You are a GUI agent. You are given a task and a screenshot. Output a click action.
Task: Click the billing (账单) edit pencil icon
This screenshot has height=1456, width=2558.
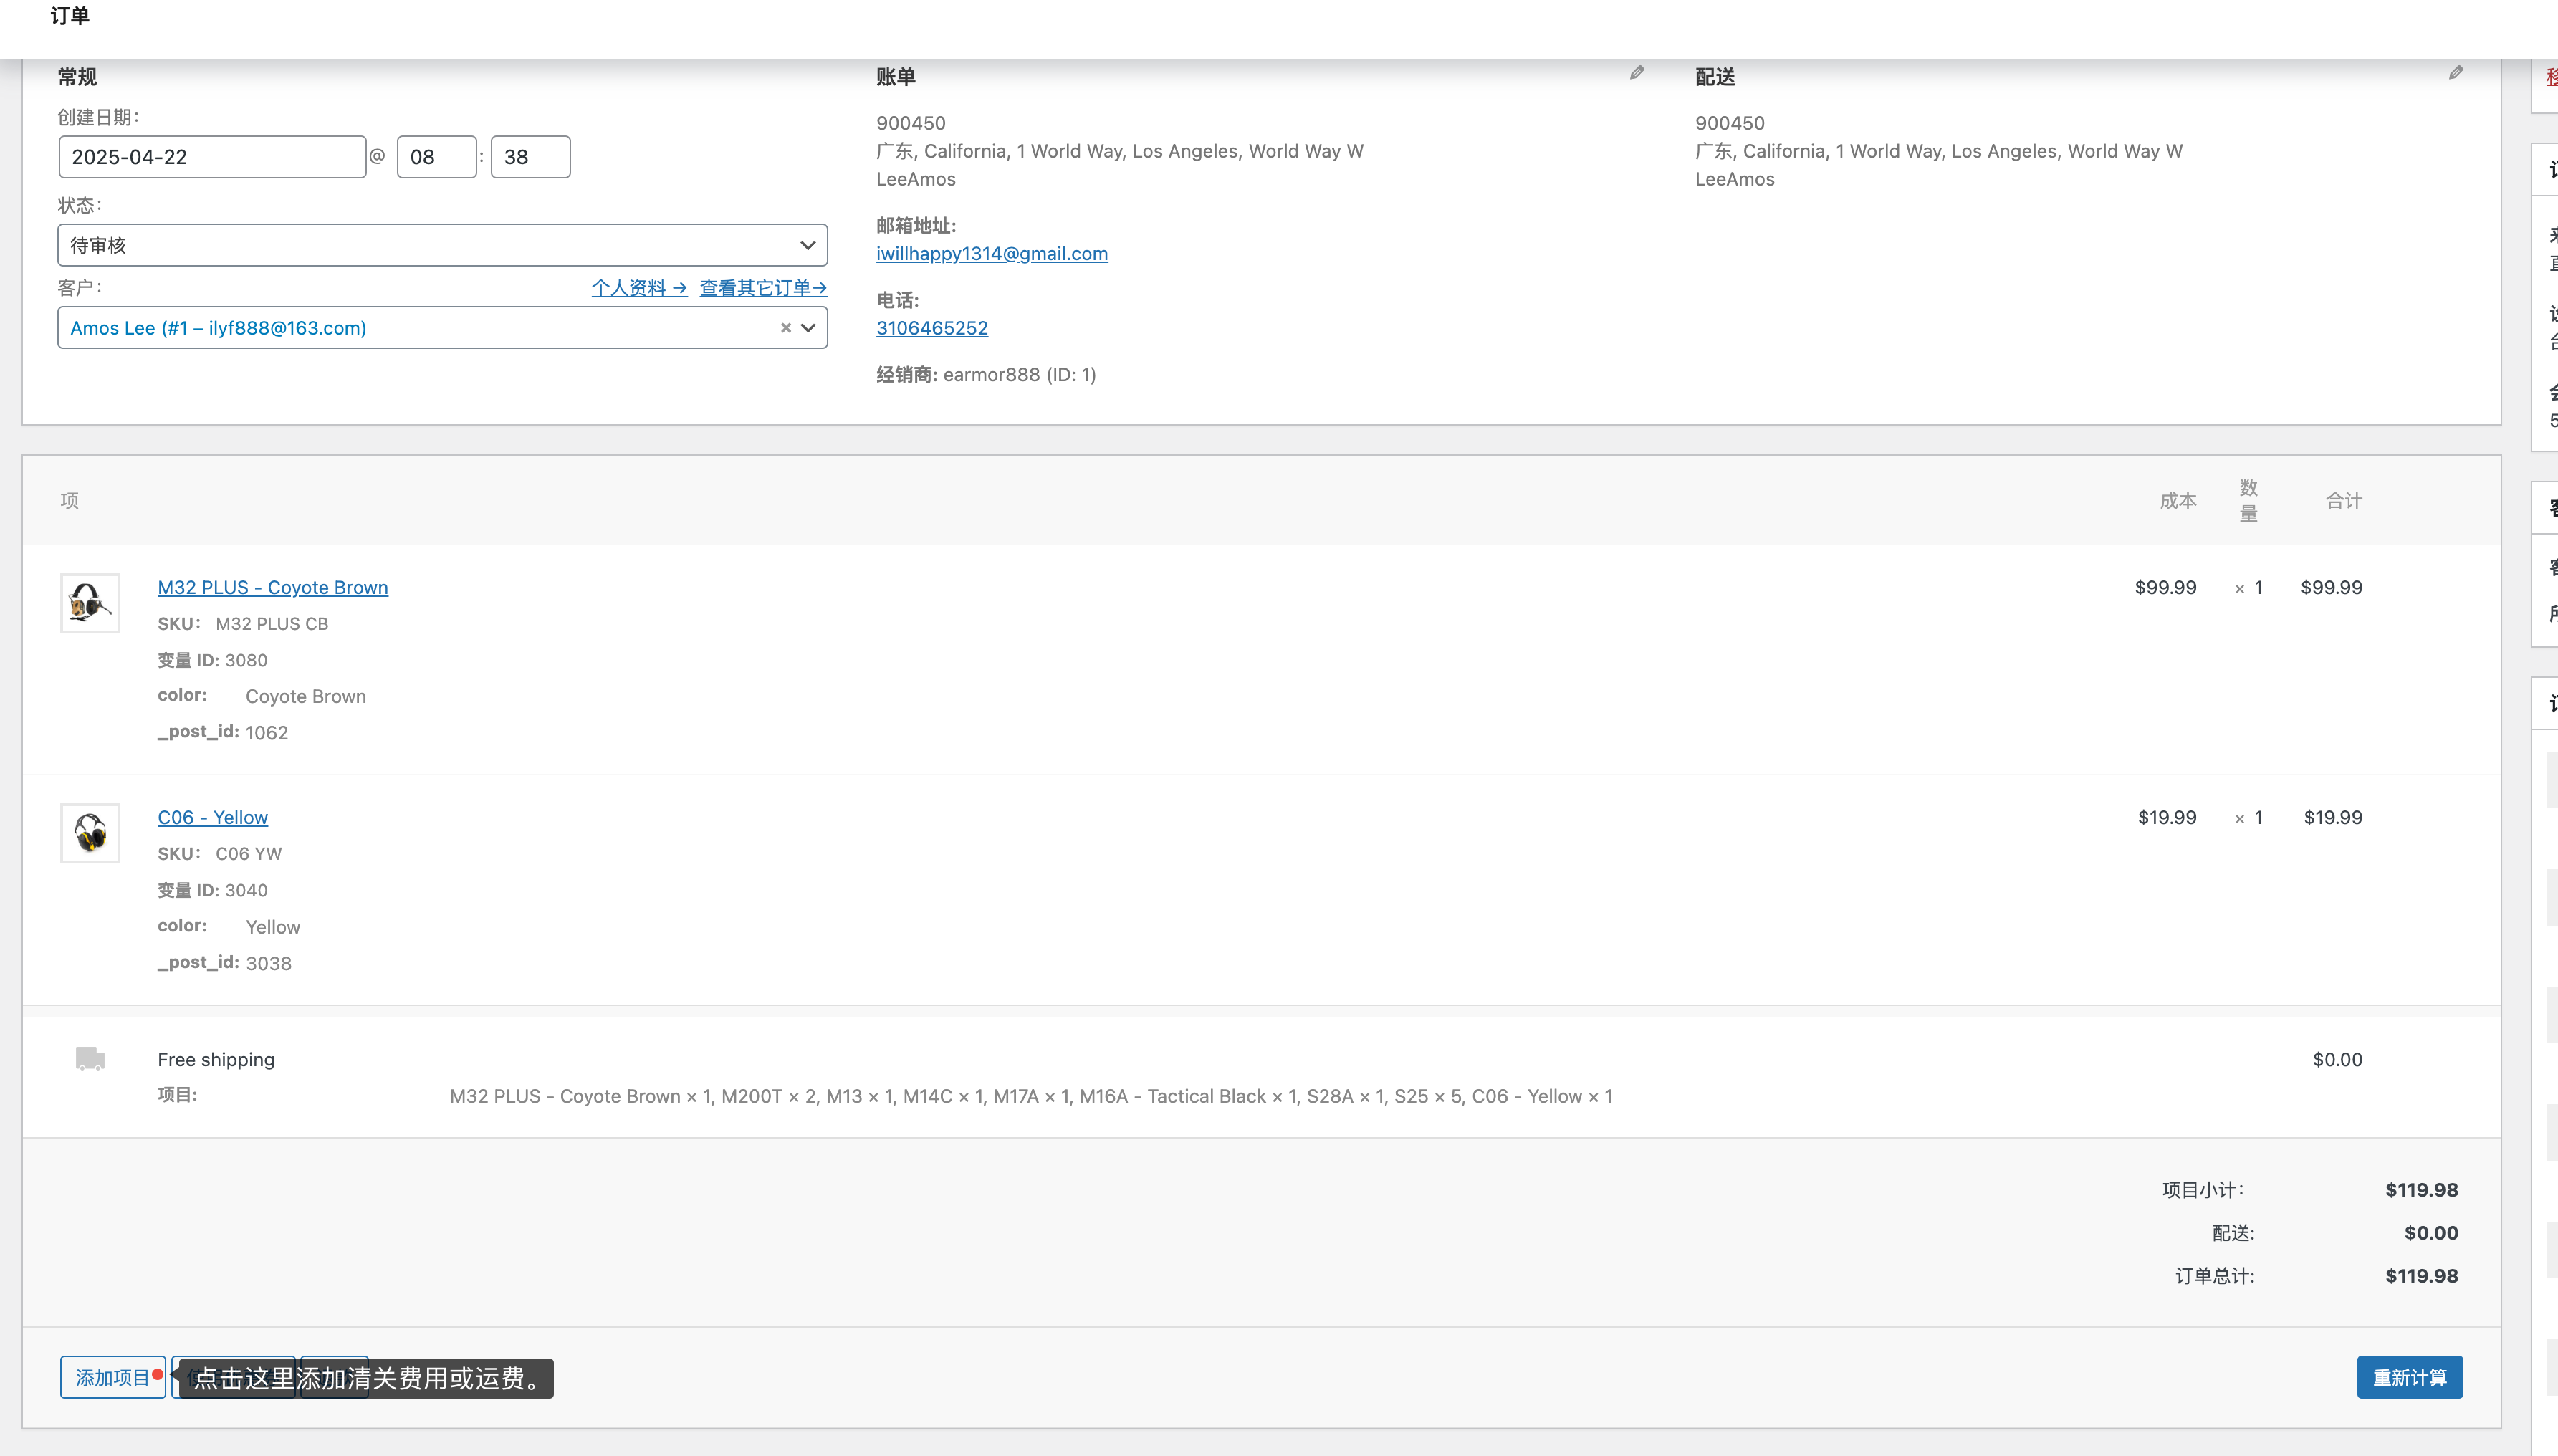click(1636, 73)
